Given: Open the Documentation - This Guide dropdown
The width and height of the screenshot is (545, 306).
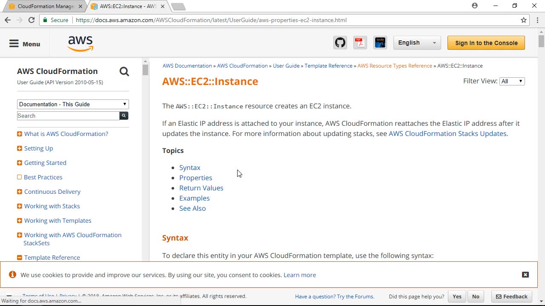Looking at the screenshot, I should click(x=73, y=104).
